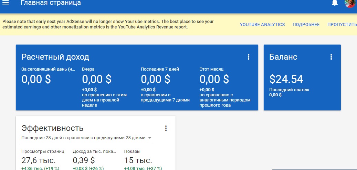Image resolution: width=357 pixels, height=170 pixels.
Task: Open Расчетный доход card options menu
Action: pos(249,57)
